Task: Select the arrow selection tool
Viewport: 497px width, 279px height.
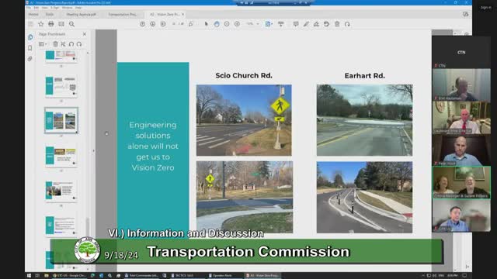Action: click(x=207, y=24)
